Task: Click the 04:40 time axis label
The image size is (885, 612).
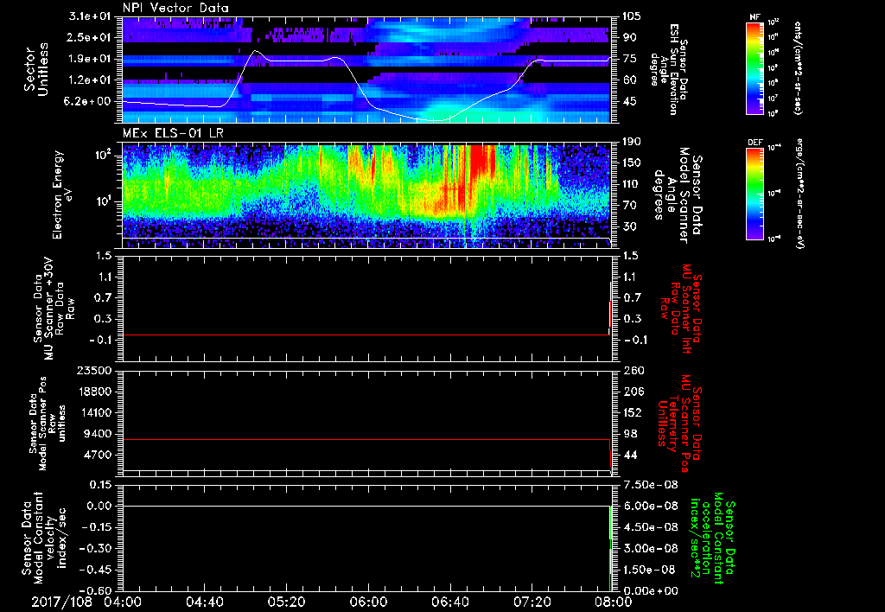Action: [x=204, y=600]
